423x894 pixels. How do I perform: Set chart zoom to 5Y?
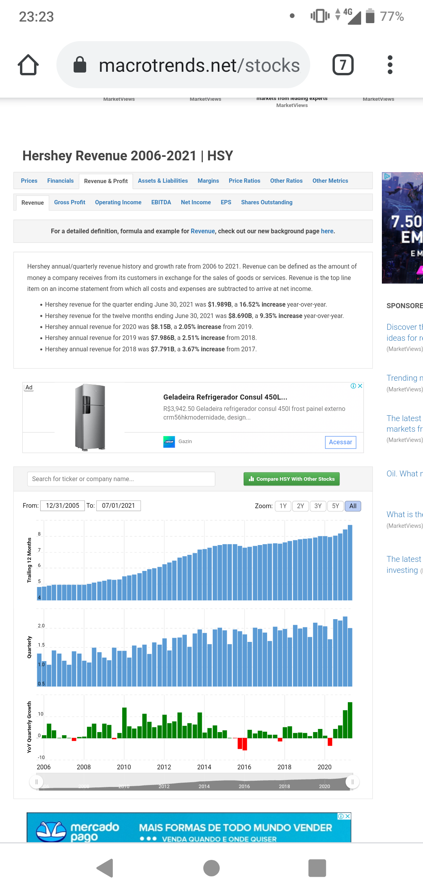click(336, 506)
